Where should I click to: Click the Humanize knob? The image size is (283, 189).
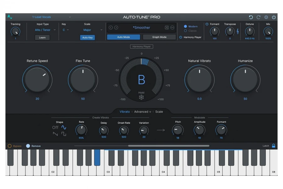click(x=245, y=80)
